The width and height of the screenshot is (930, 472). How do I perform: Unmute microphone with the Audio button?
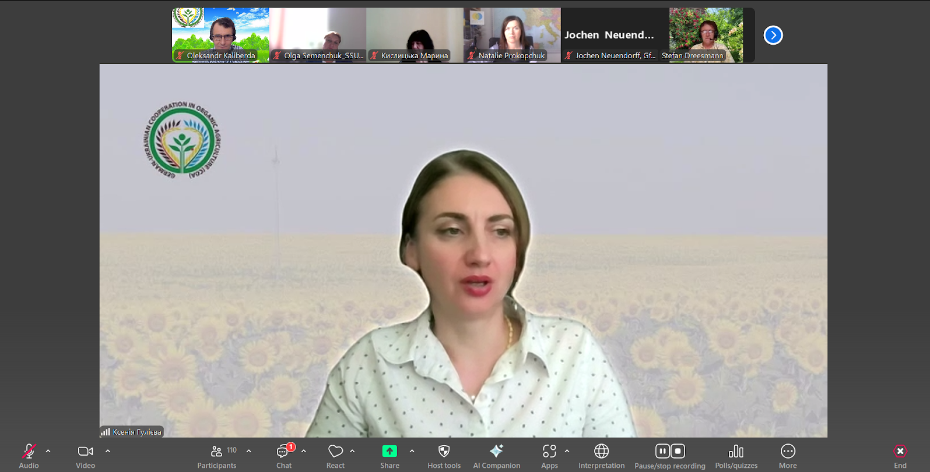[29, 452]
